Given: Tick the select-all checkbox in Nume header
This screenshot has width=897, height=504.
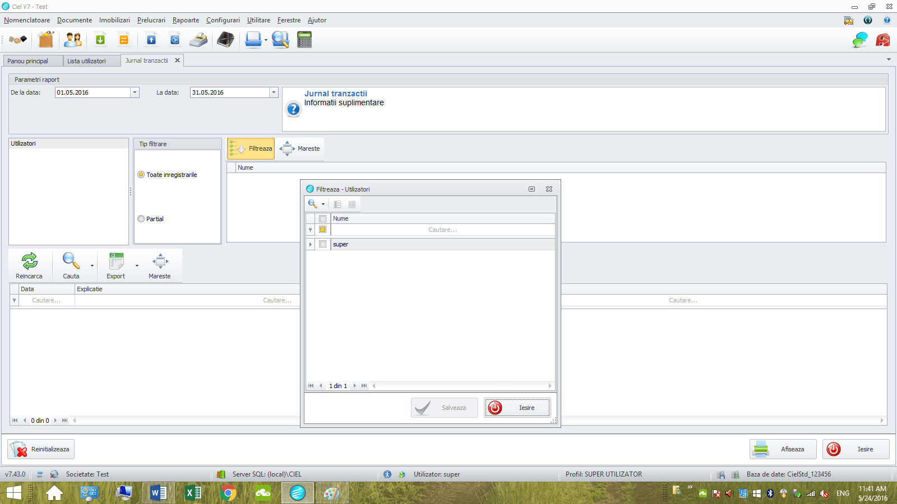Looking at the screenshot, I should click(322, 218).
